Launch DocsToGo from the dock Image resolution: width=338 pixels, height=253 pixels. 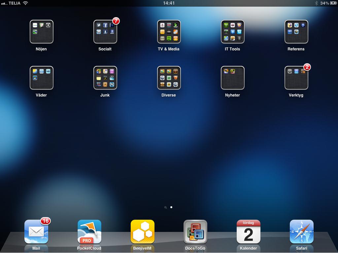195,232
